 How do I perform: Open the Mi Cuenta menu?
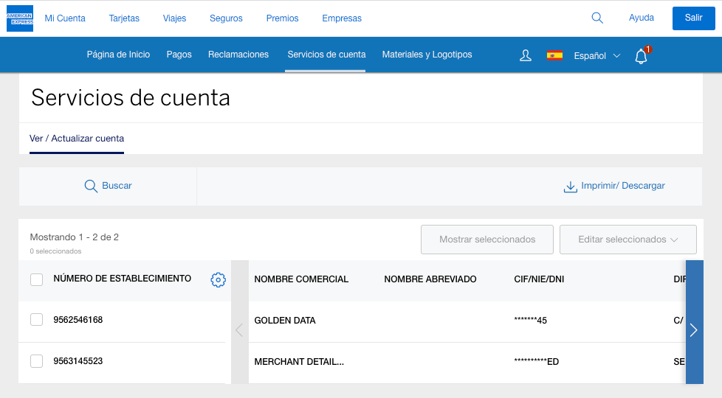pyautogui.click(x=65, y=18)
